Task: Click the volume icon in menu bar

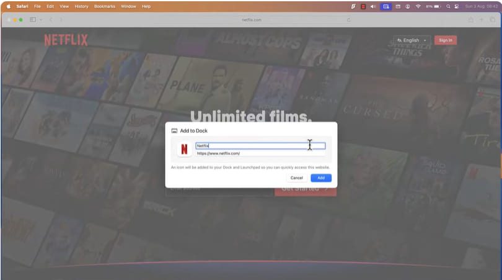Action: click(x=373, y=6)
